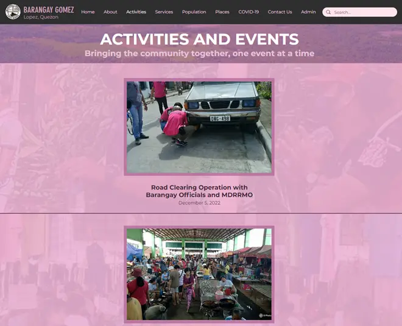Viewport: 402px width, 326px height.
Task: Open the crowded market photo
Action: pyautogui.click(x=199, y=274)
